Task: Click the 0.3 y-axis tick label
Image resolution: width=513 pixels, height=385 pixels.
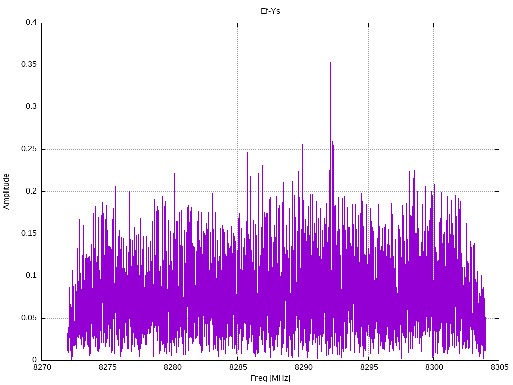Action: (x=31, y=107)
